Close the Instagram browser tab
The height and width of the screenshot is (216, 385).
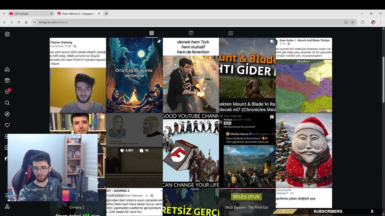click(x=99, y=13)
